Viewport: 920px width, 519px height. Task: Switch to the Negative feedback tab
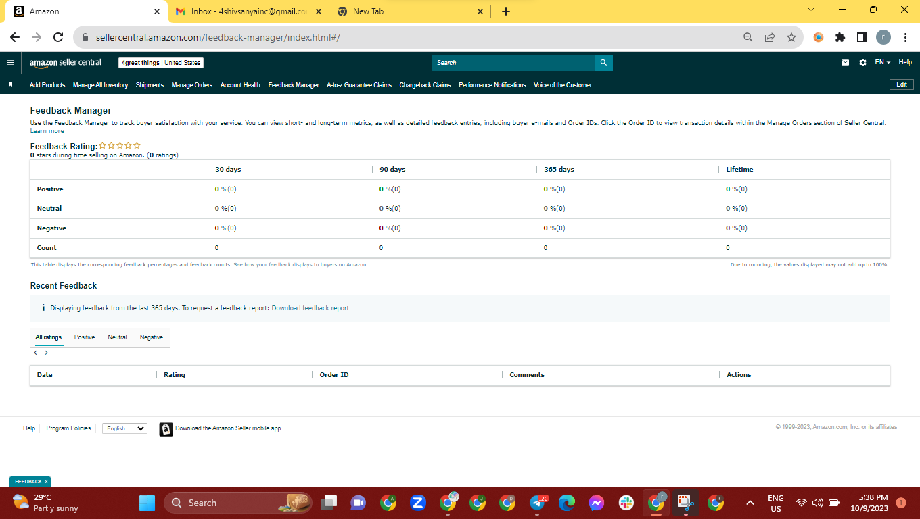click(152, 337)
